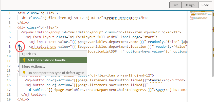Click the More Actions... header in popup
The image size is (214, 102).
(x=33, y=67)
